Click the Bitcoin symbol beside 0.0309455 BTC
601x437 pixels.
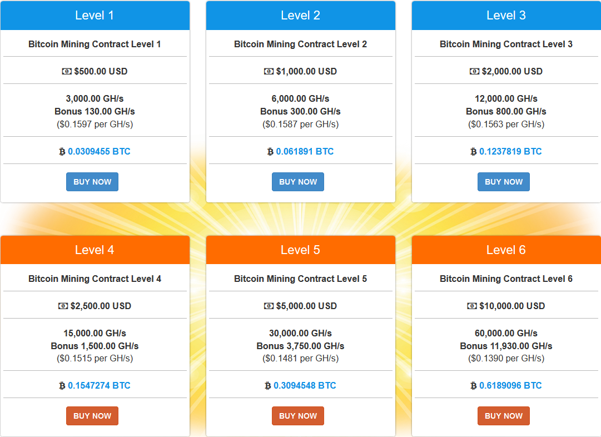tap(62, 152)
